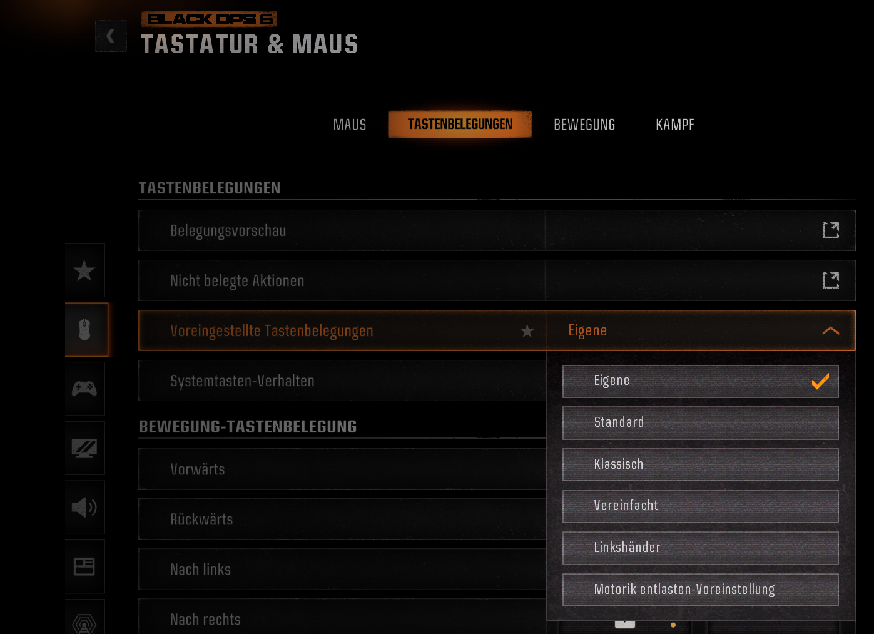Favorite the Voreingestellte Tastenbelegungen star
The height and width of the screenshot is (634, 874).
(527, 330)
